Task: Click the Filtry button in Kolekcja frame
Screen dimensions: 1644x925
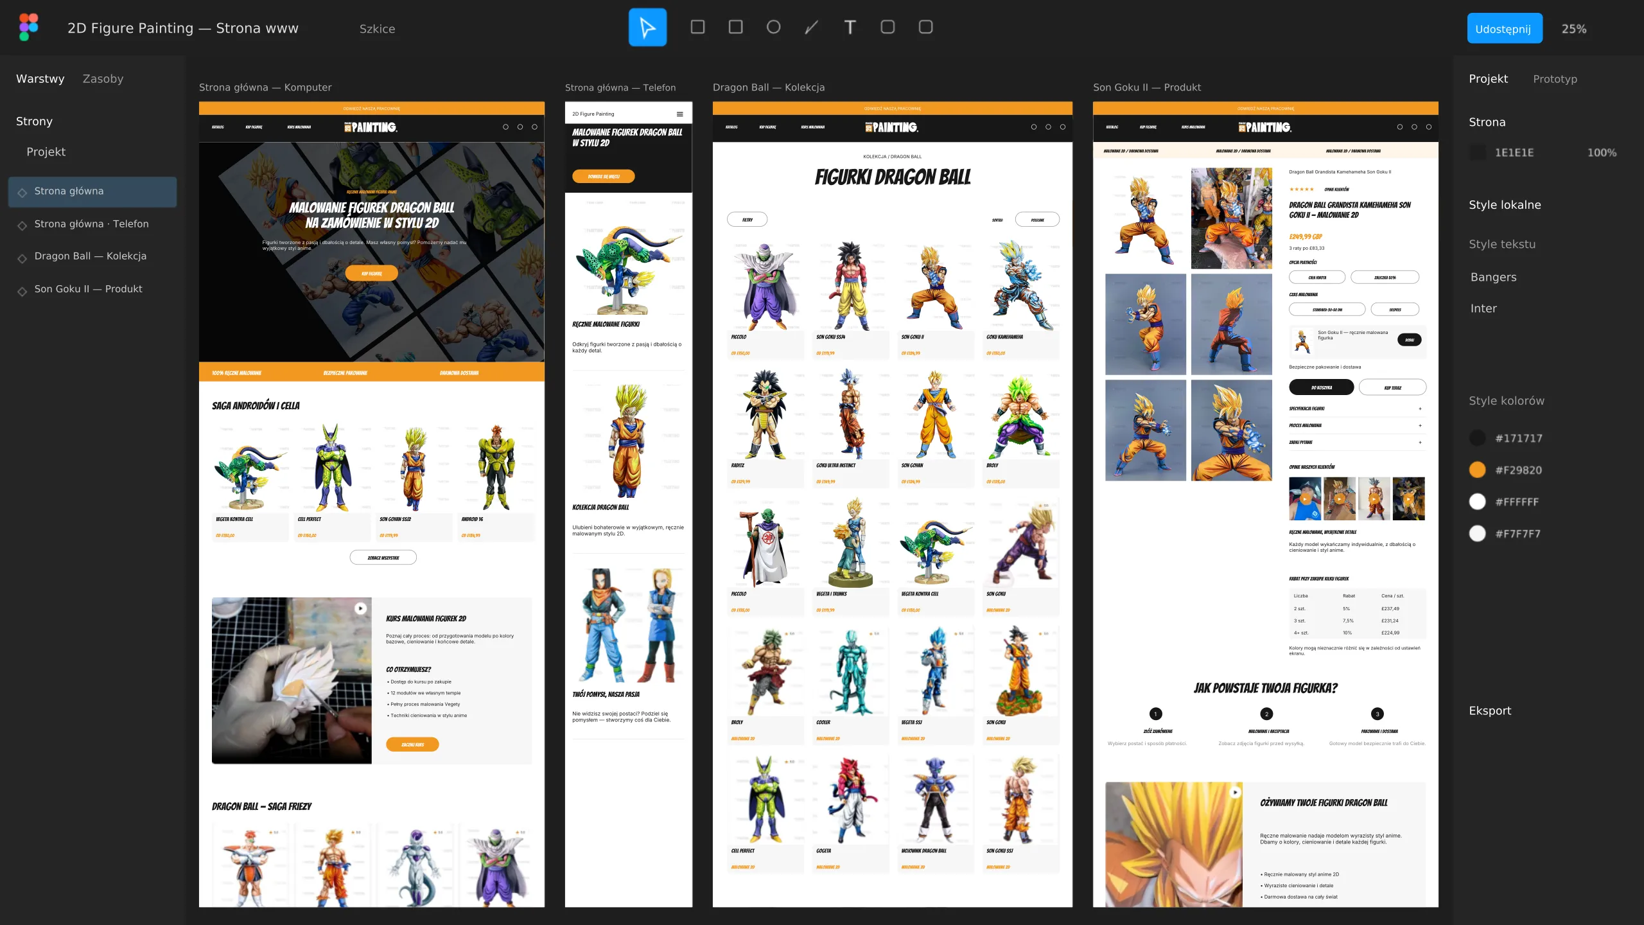Action: [x=747, y=219]
